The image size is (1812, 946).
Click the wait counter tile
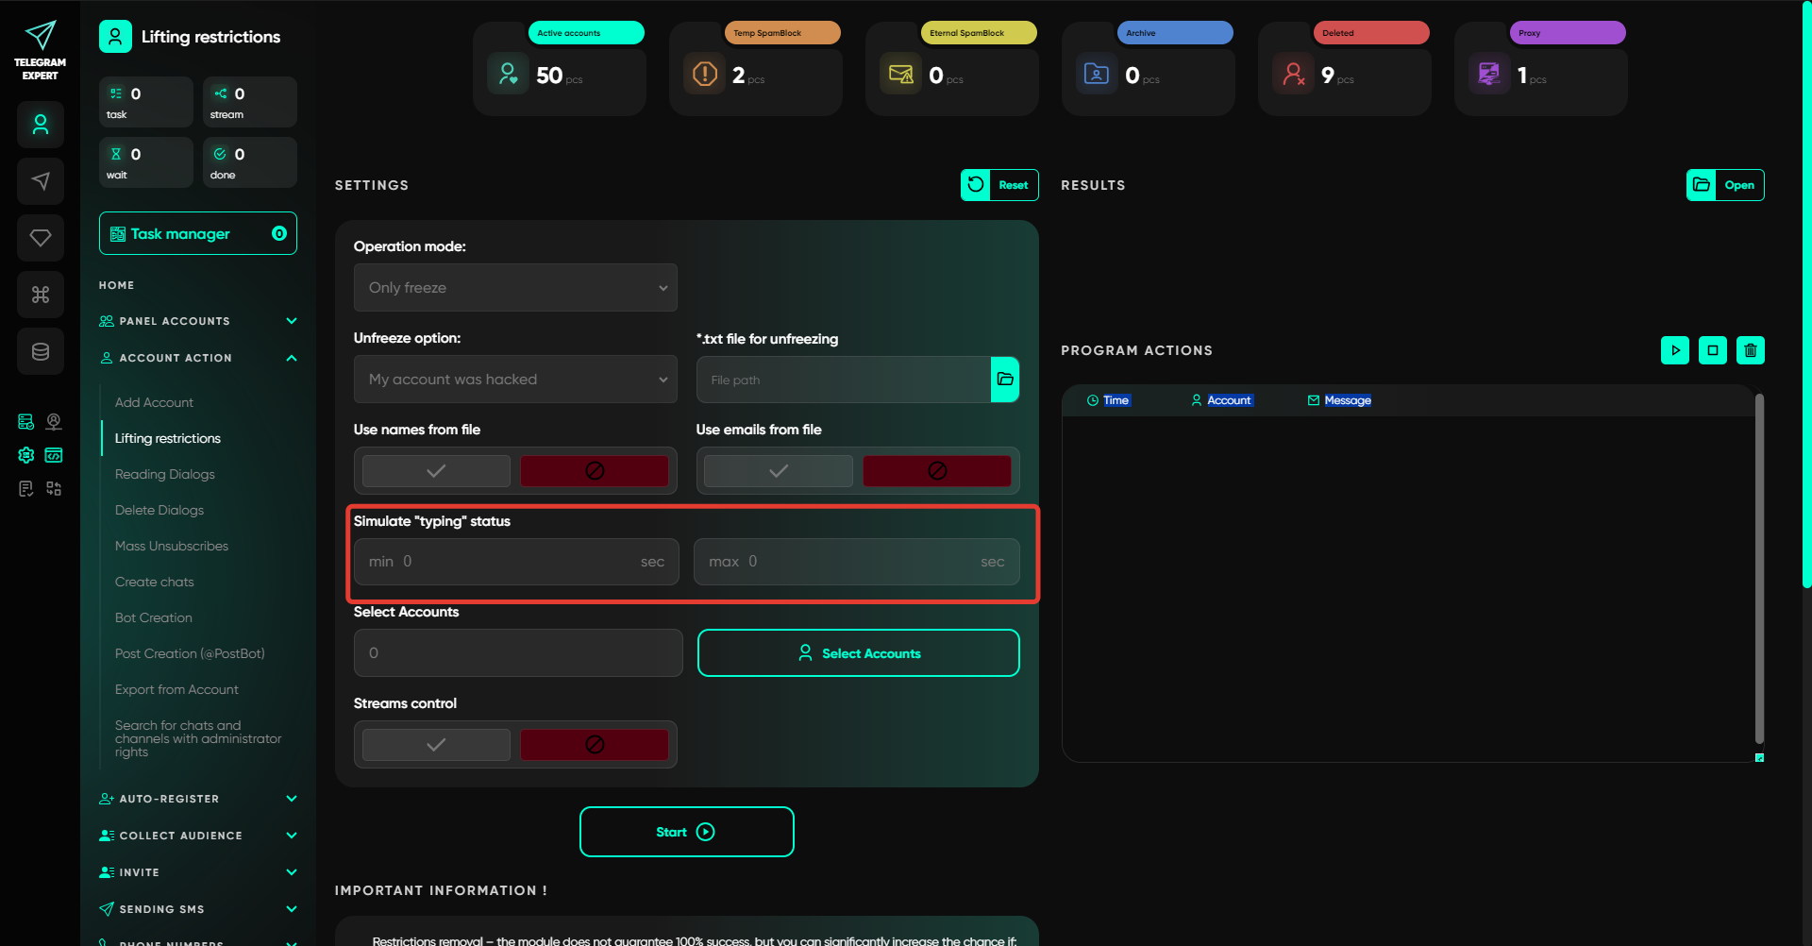[x=146, y=162]
